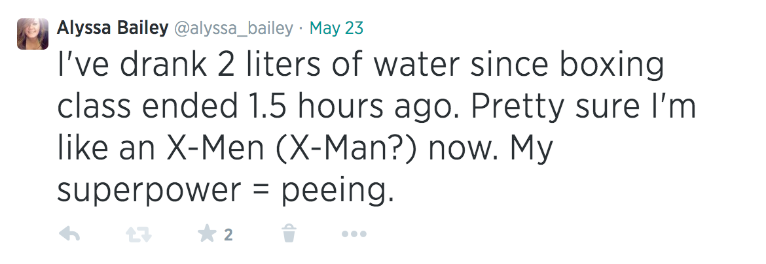Open the @alyssa_bailey handle link

tap(232, 28)
